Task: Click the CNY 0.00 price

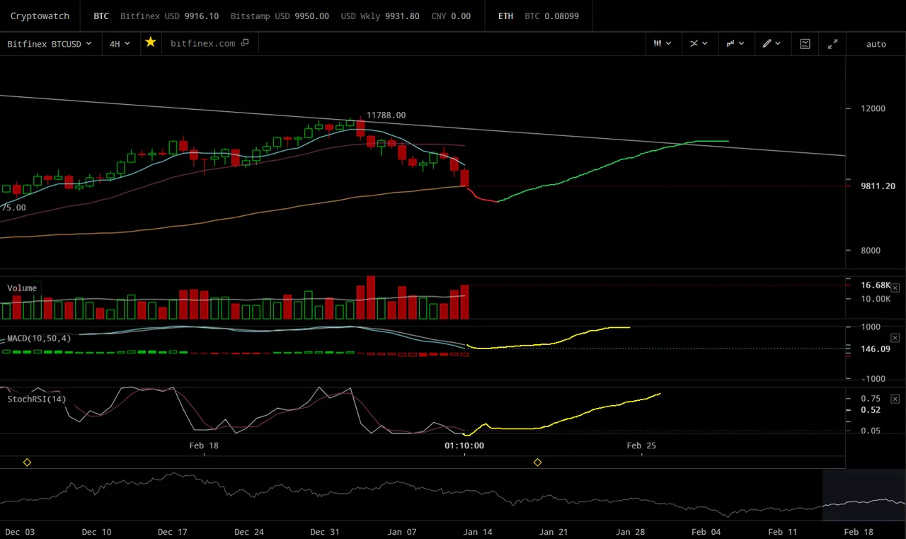Action: coord(451,16)
